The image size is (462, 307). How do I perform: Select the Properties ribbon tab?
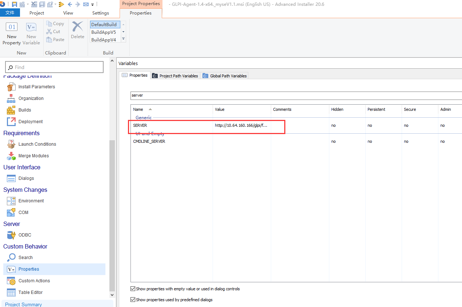point(141,13)
